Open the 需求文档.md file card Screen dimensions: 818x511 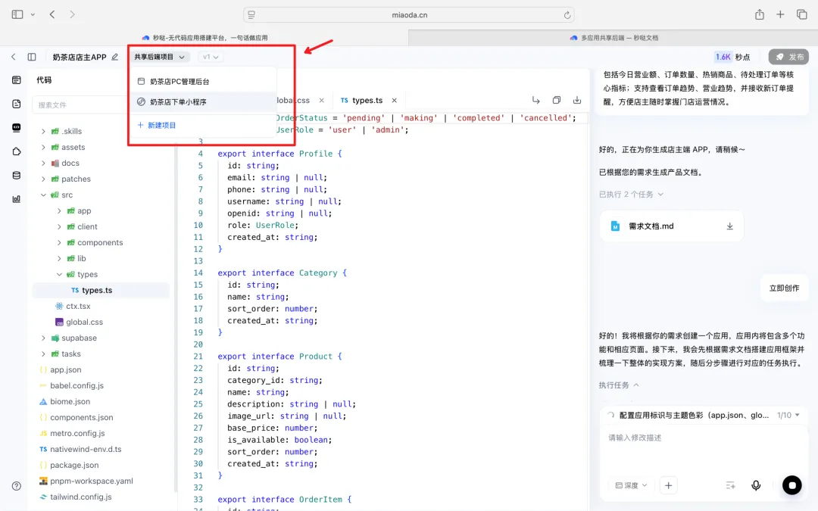click(x=672, y=226)
